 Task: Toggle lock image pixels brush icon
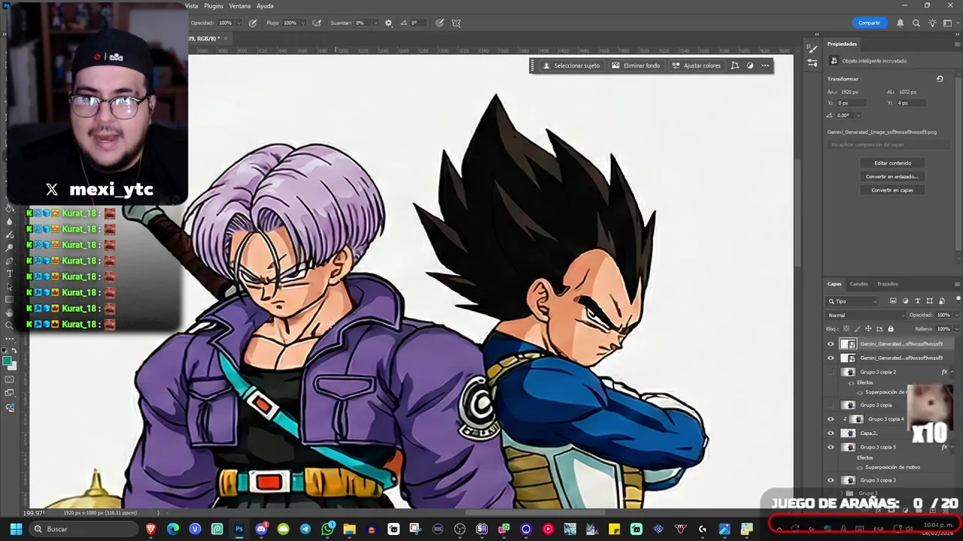857,329
